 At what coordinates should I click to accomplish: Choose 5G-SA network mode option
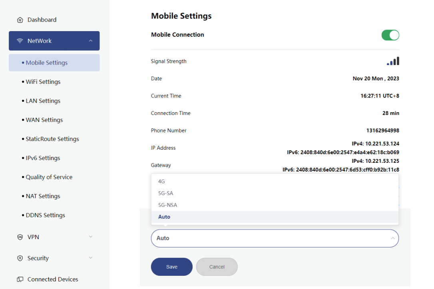165,193
